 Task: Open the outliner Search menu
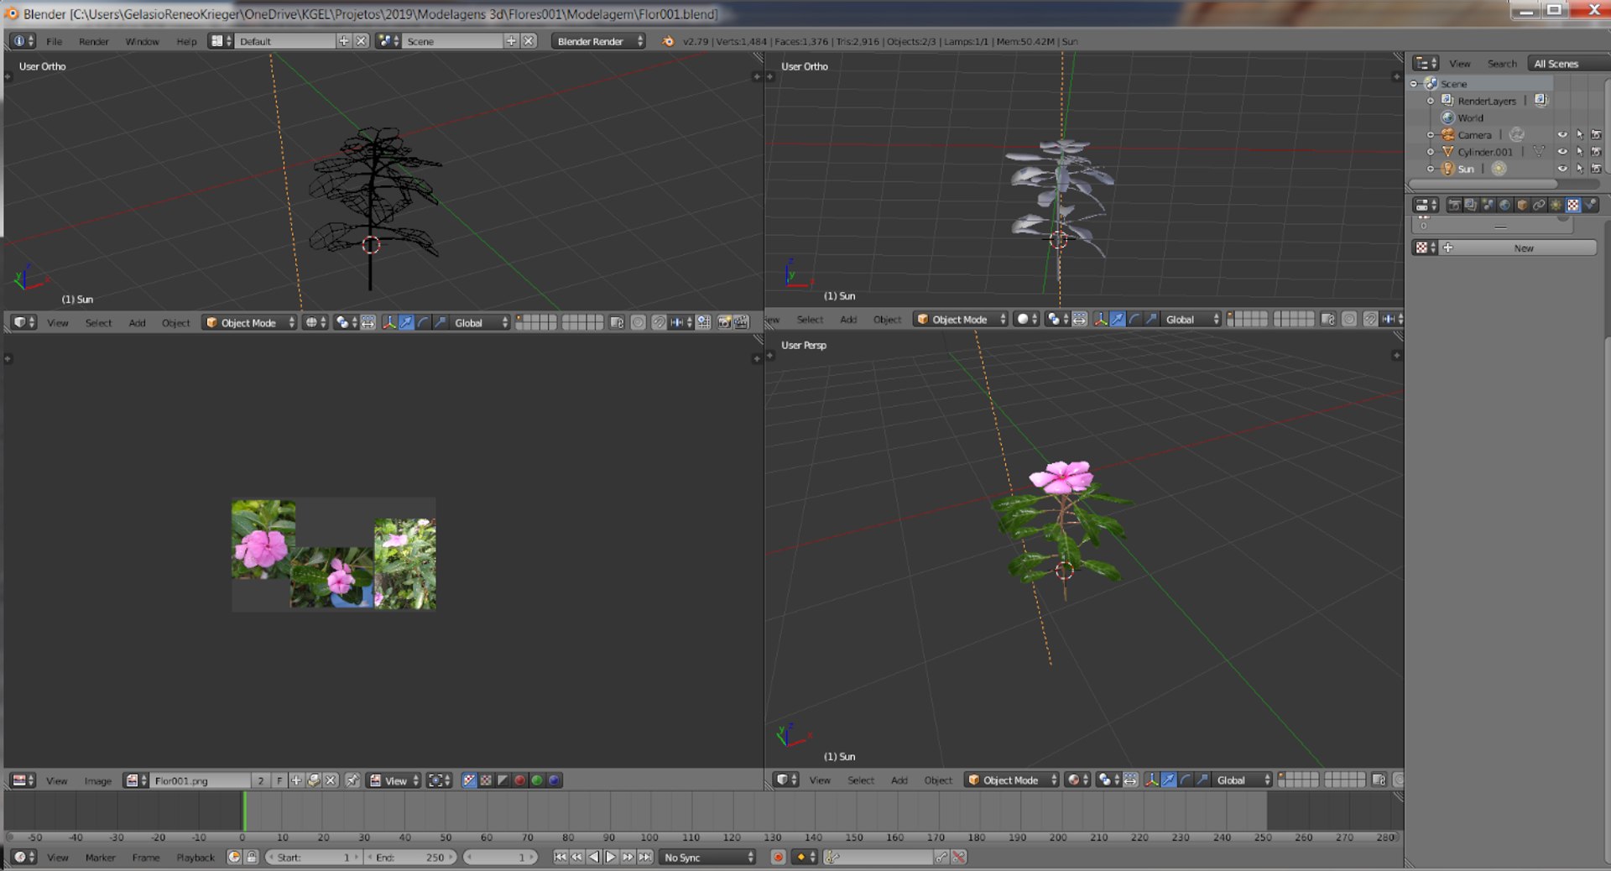(x=1502, y=64)
